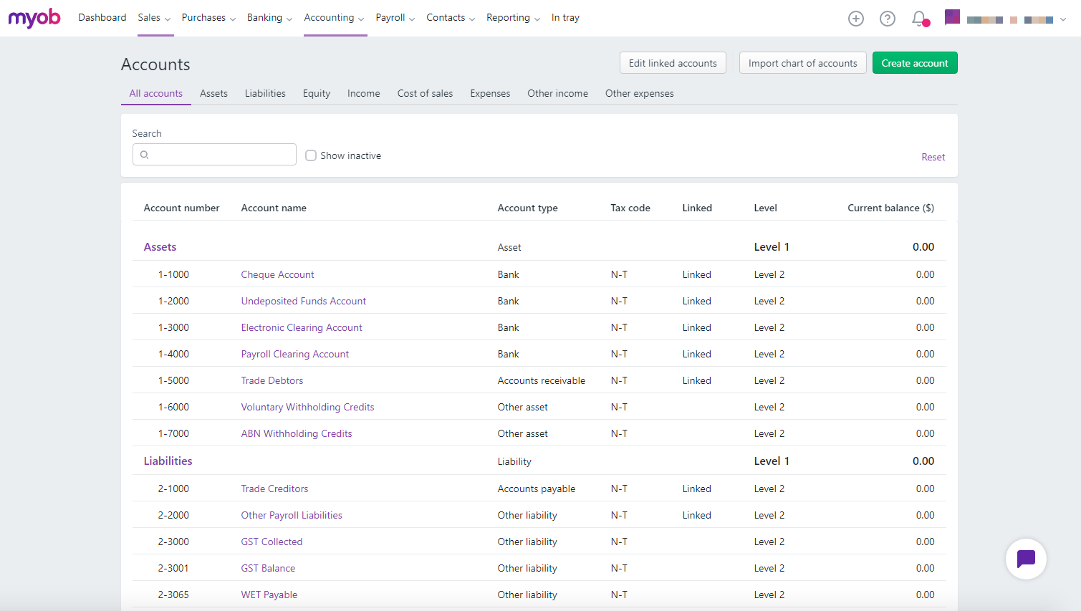Enable the Show inactive checkbox
Screen dimensions: 1081x611
tap(311, 155)
